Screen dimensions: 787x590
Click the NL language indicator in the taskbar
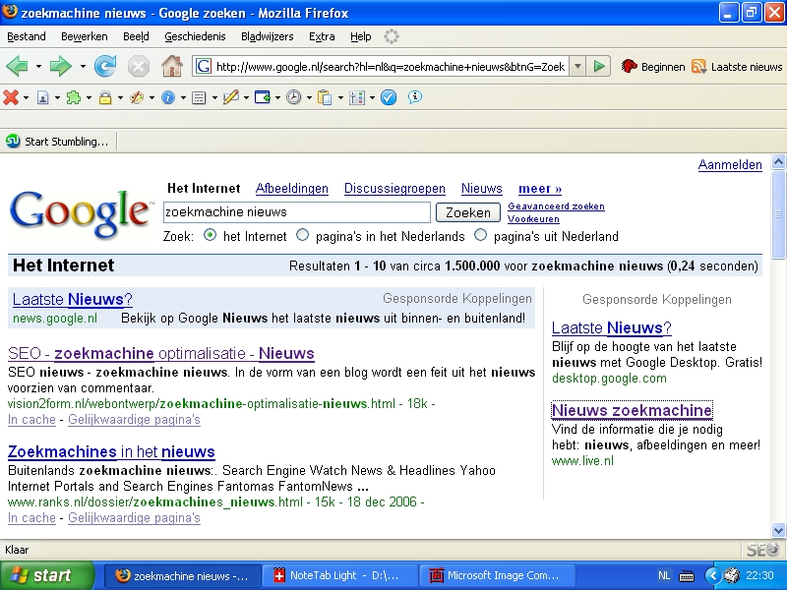tap(664, 575)
